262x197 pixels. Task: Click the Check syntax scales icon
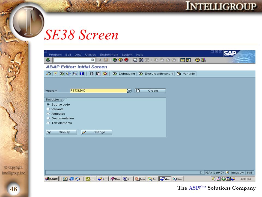click(49, 74)
